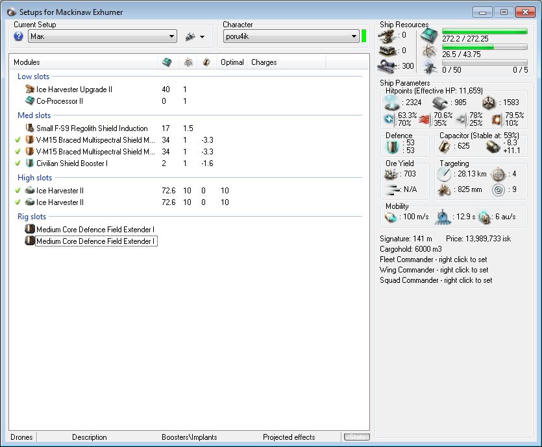542x447 pixels.
Task: Click Wing Commander right click to set
Action: pyautogui.click(x=434, y=270)
